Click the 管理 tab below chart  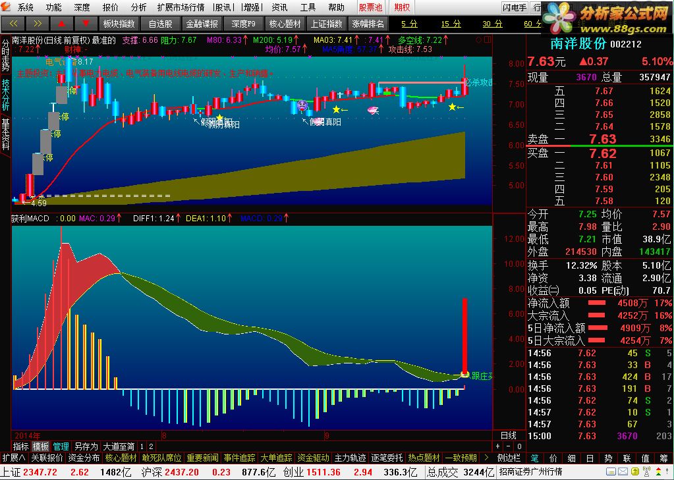tap(61, 446)
